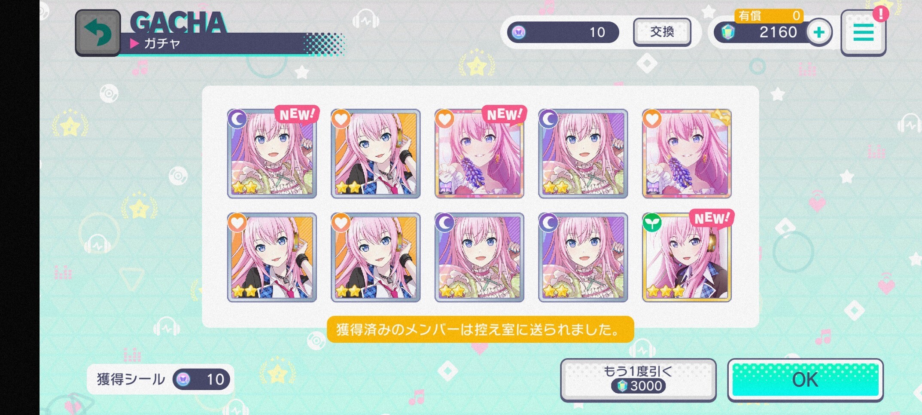Viewport: 922px width, 415px height.
Task: Click the OK button
Action: click(805, 380)
